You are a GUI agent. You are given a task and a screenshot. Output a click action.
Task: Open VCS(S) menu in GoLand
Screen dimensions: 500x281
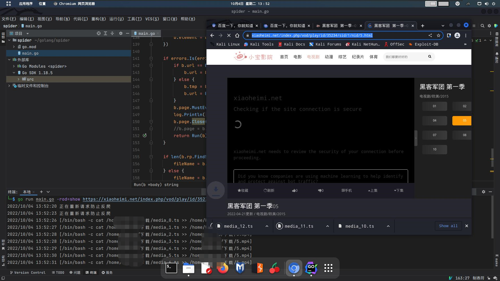click(x=152, y=19)
